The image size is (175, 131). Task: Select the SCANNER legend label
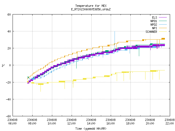(x=151, y=32)
